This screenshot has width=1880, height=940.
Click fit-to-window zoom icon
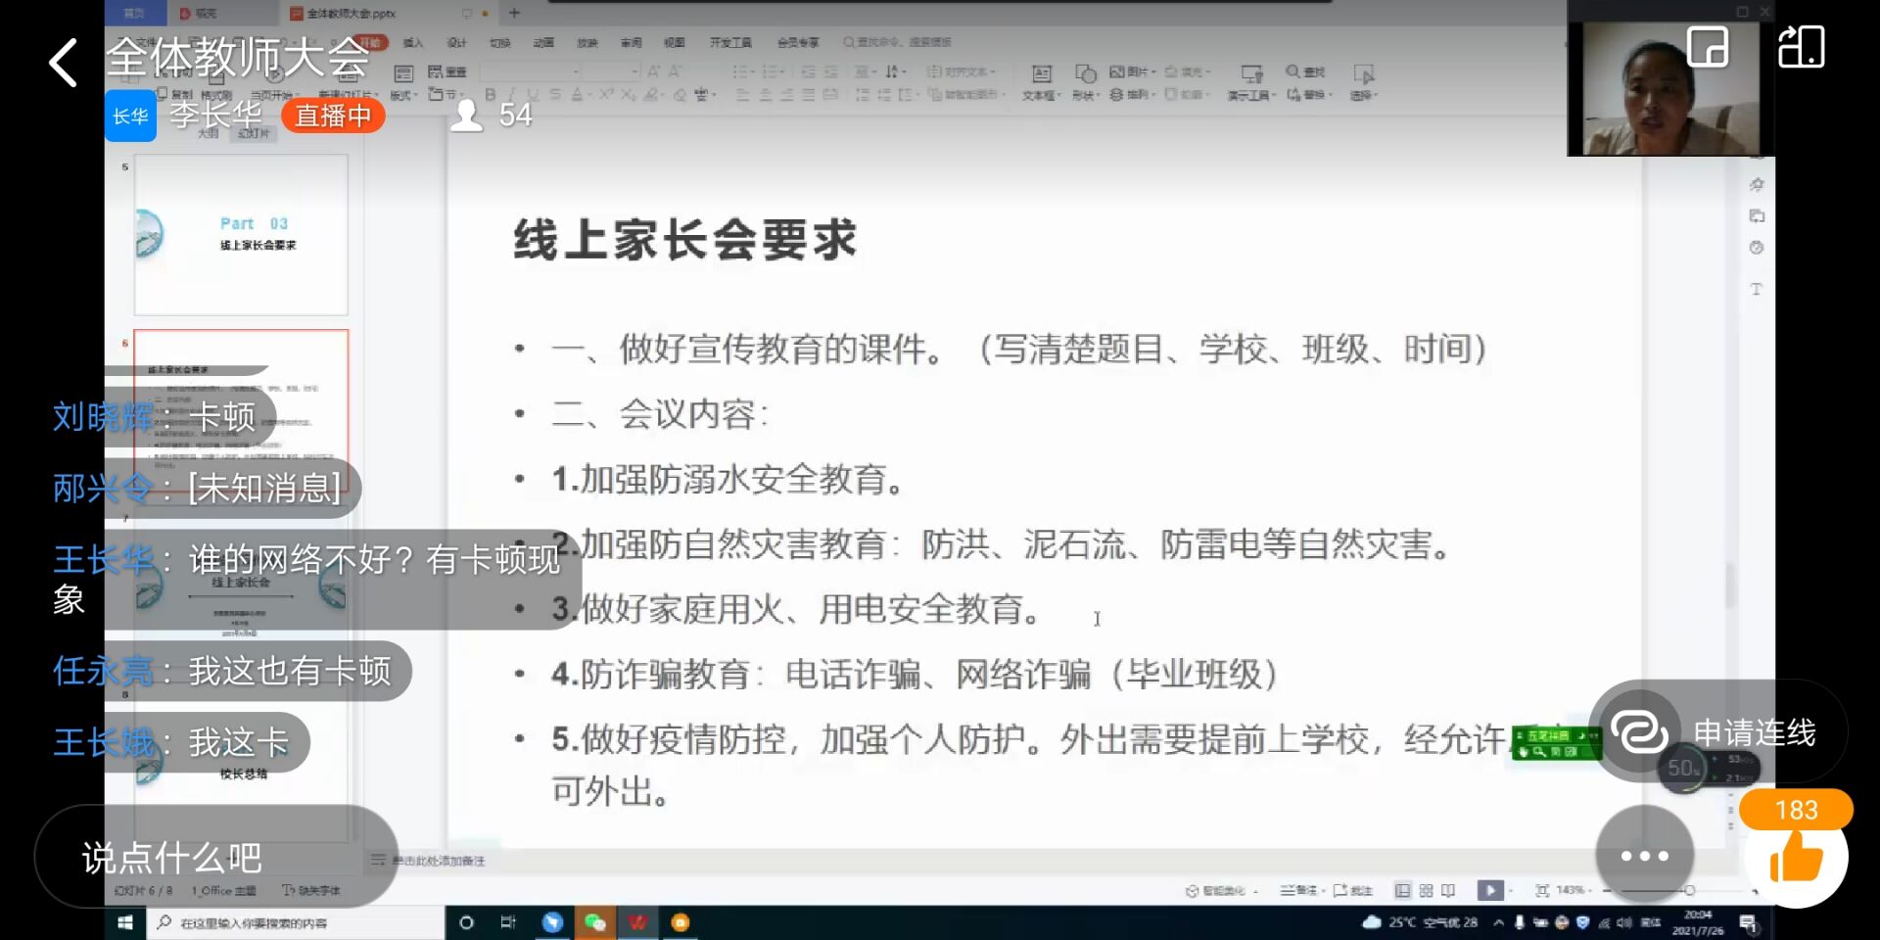[1542, 890]
